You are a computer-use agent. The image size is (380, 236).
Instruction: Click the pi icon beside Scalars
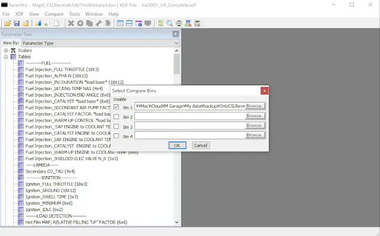(13, 50)
